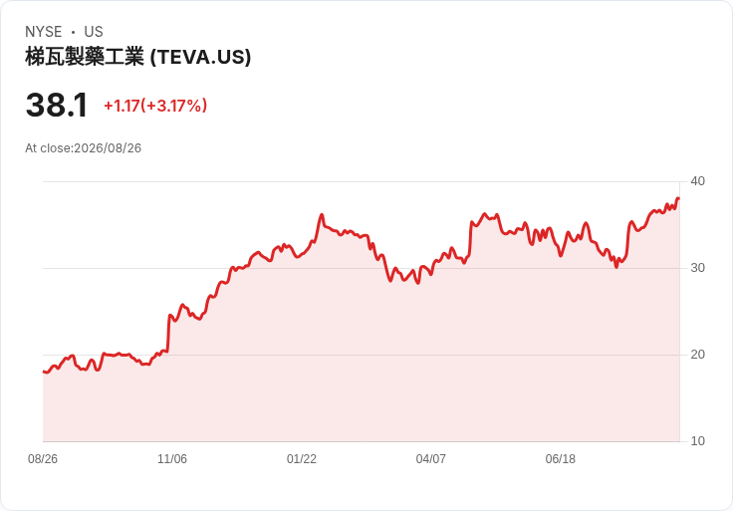Click the NYSE exchange label
Viewport: 733px width, 511px height.
tap(44, 32)
